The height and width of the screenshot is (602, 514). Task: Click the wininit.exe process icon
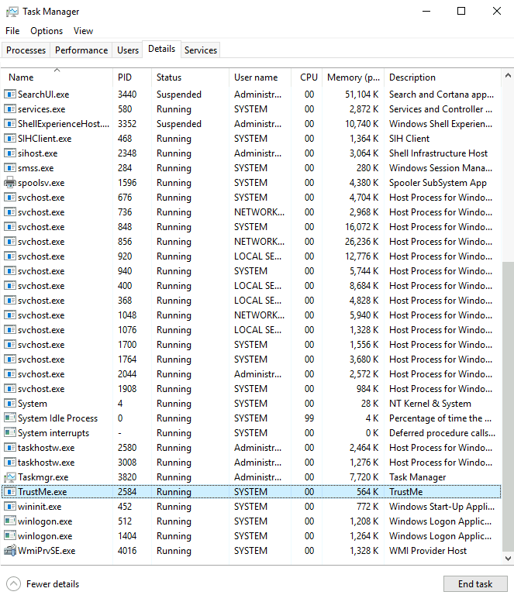pos(10,507)
